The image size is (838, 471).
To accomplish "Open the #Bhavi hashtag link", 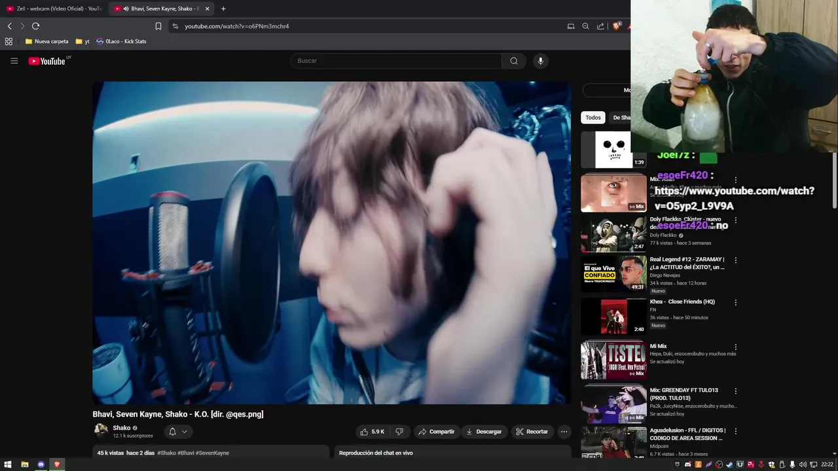I will 185,453.
